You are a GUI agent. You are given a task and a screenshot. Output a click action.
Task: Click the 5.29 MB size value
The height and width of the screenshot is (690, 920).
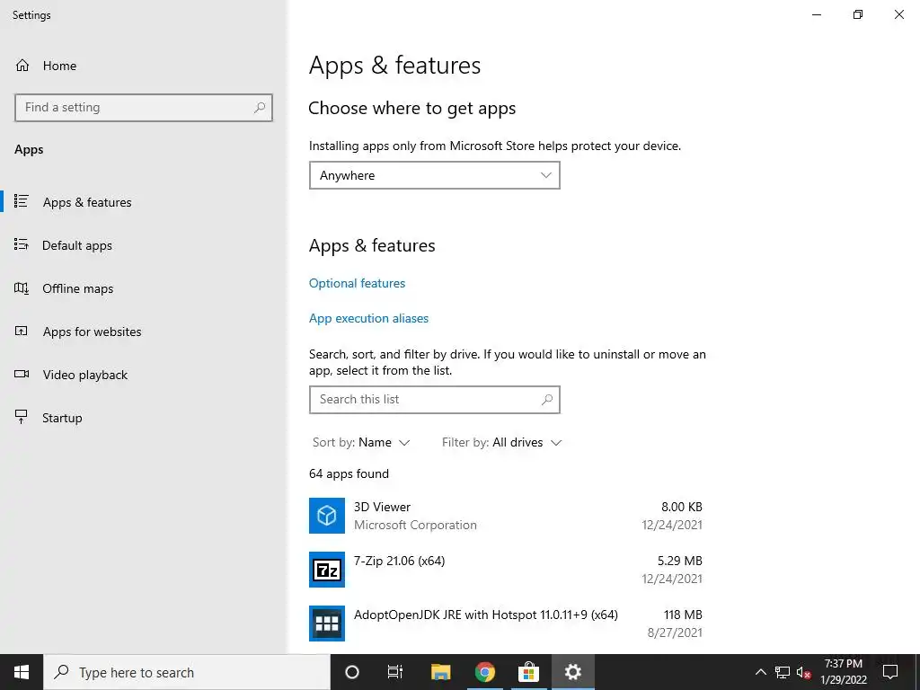pos(679,561)
